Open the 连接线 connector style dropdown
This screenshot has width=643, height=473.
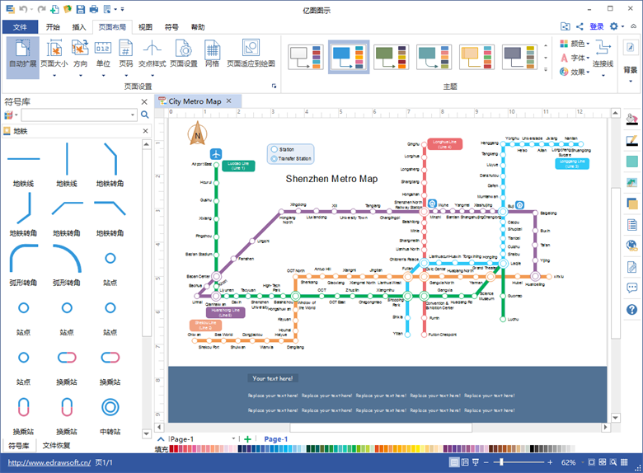point(603,58)
